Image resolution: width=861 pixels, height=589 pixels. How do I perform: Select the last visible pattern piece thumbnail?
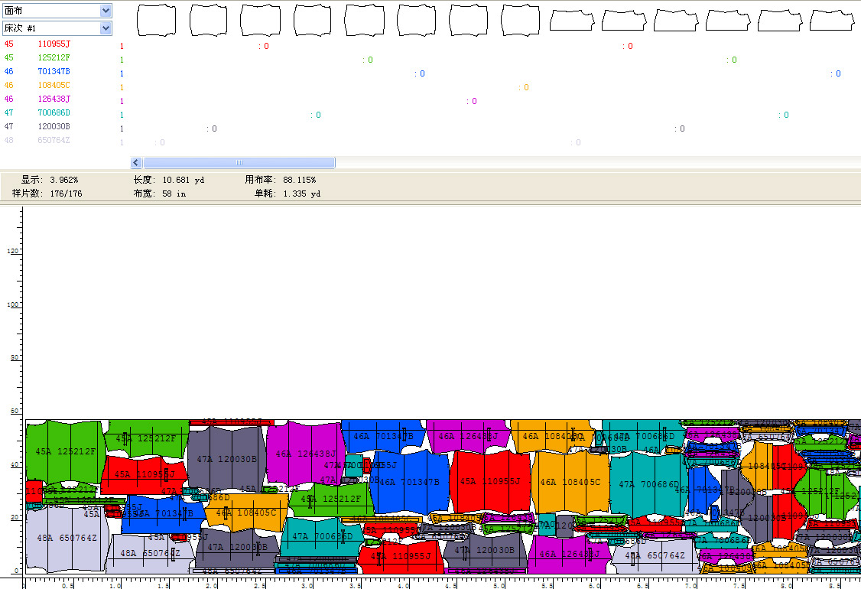tap(832, 20)
